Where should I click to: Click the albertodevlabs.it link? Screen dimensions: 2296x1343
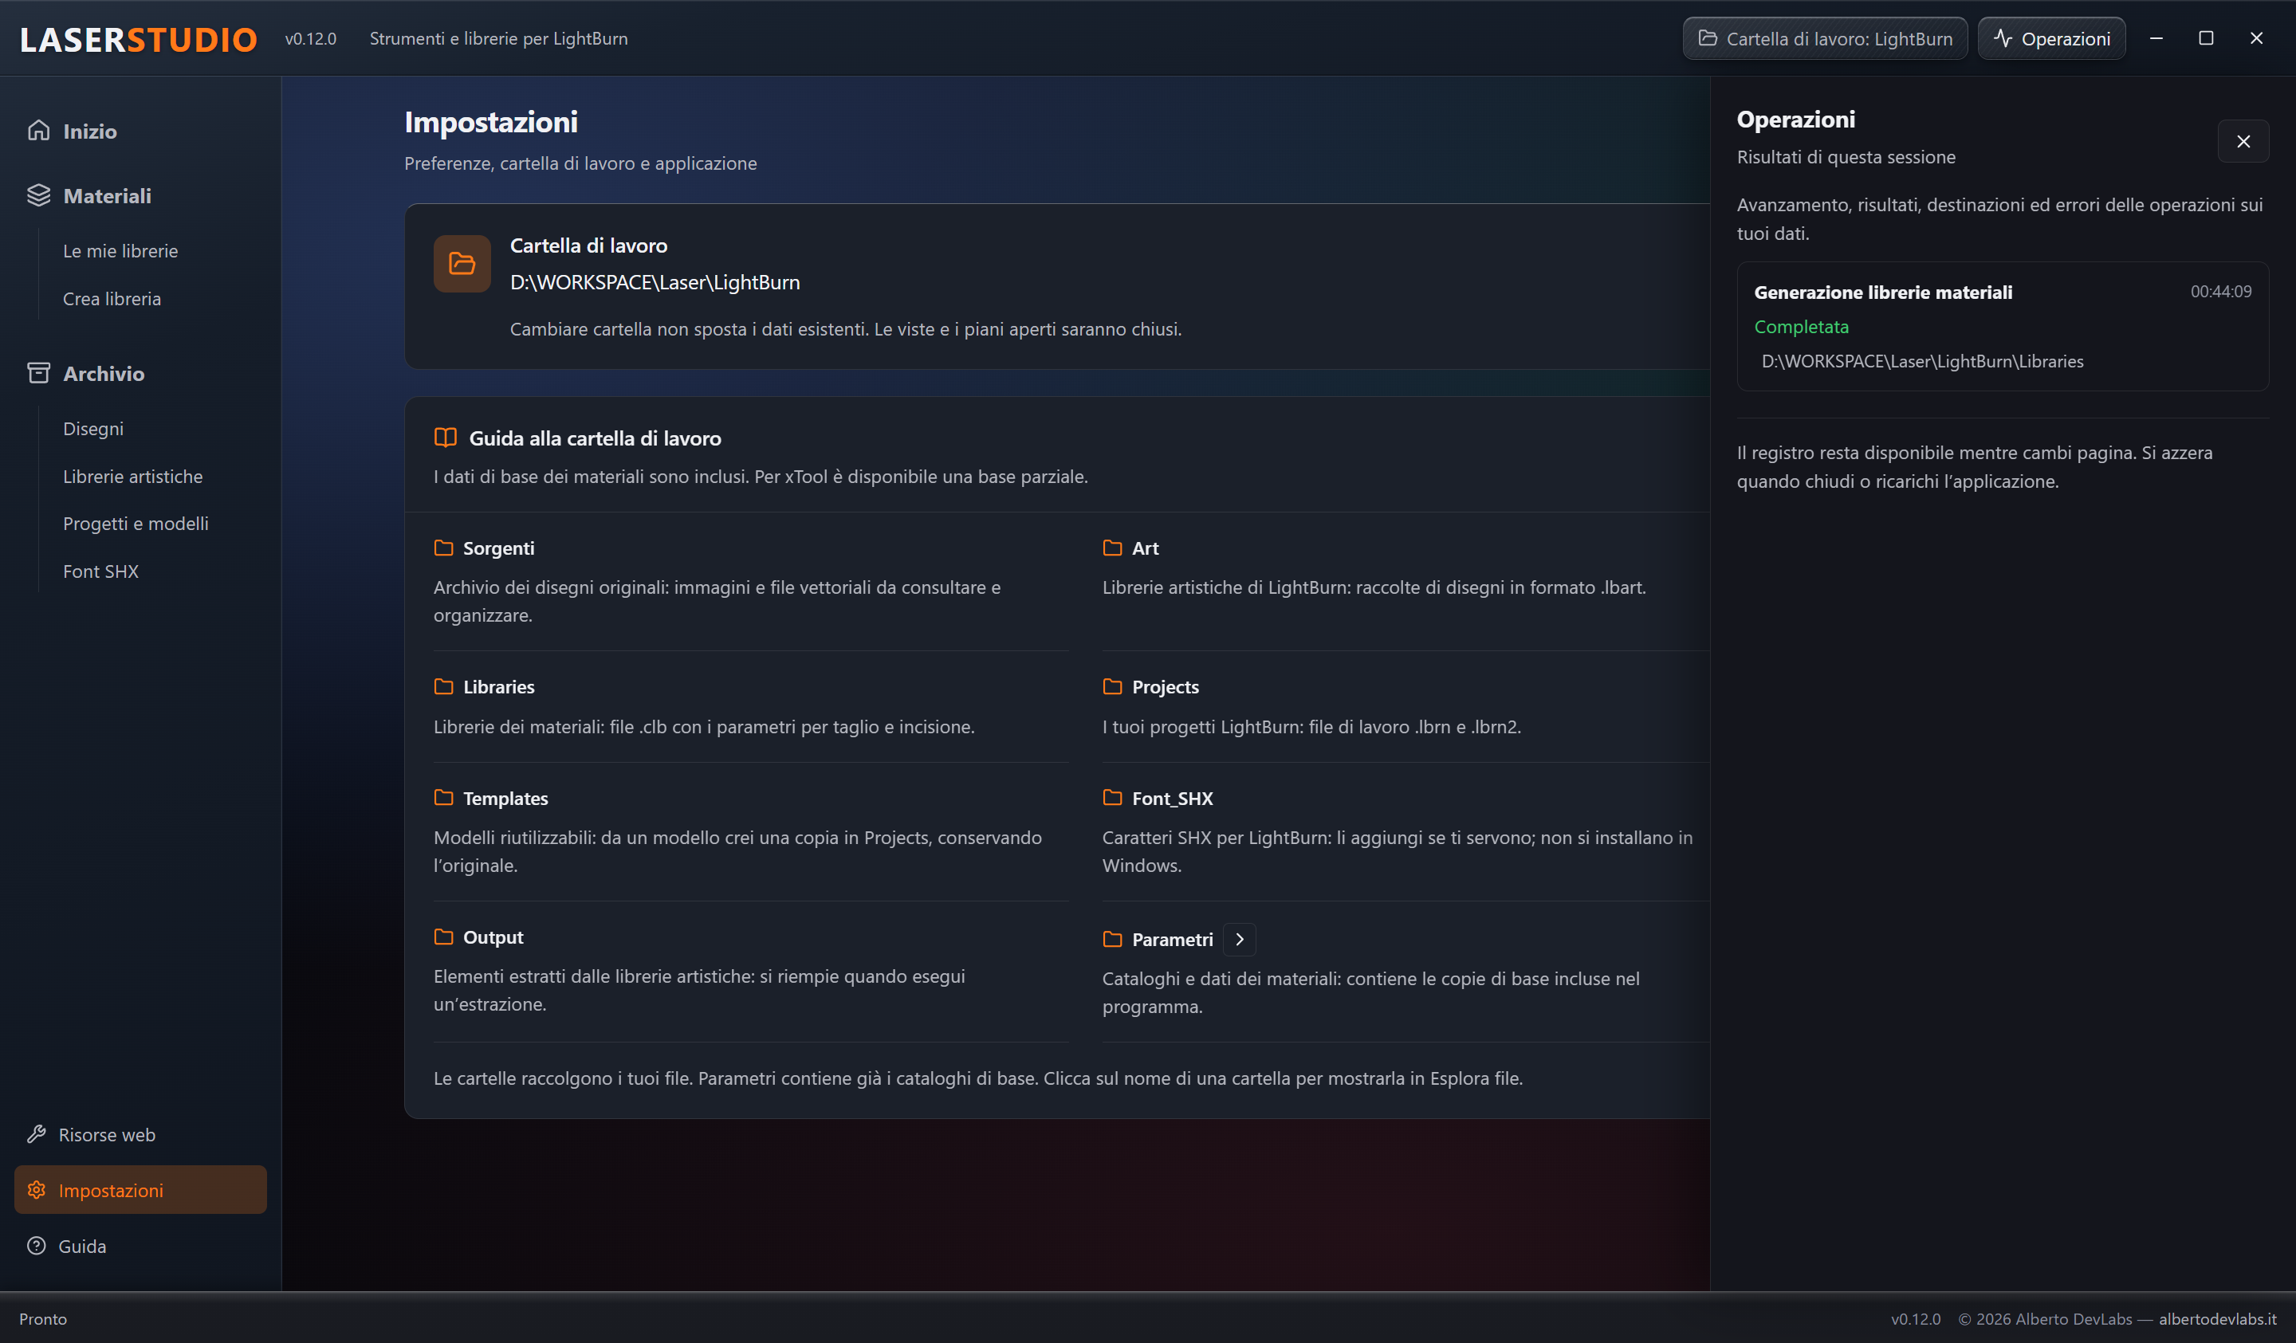coord(2218,1318)
